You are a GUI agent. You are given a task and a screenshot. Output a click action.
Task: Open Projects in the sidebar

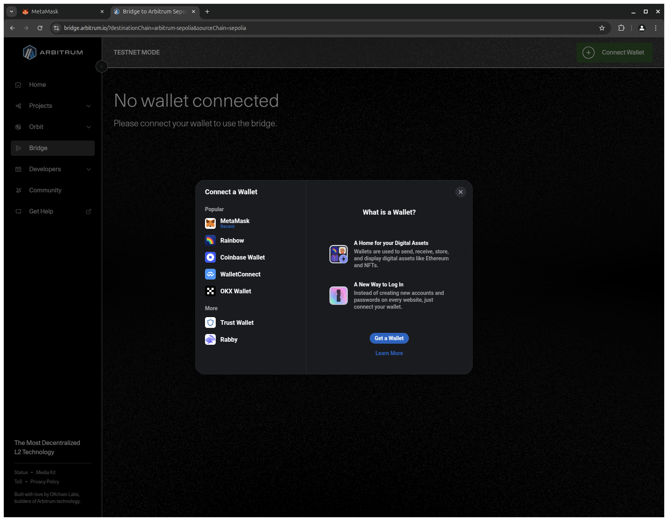(x=53, y=106)
